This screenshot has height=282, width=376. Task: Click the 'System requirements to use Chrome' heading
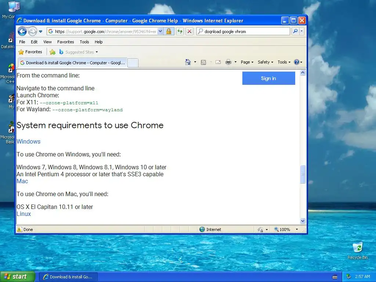(90, 125)
